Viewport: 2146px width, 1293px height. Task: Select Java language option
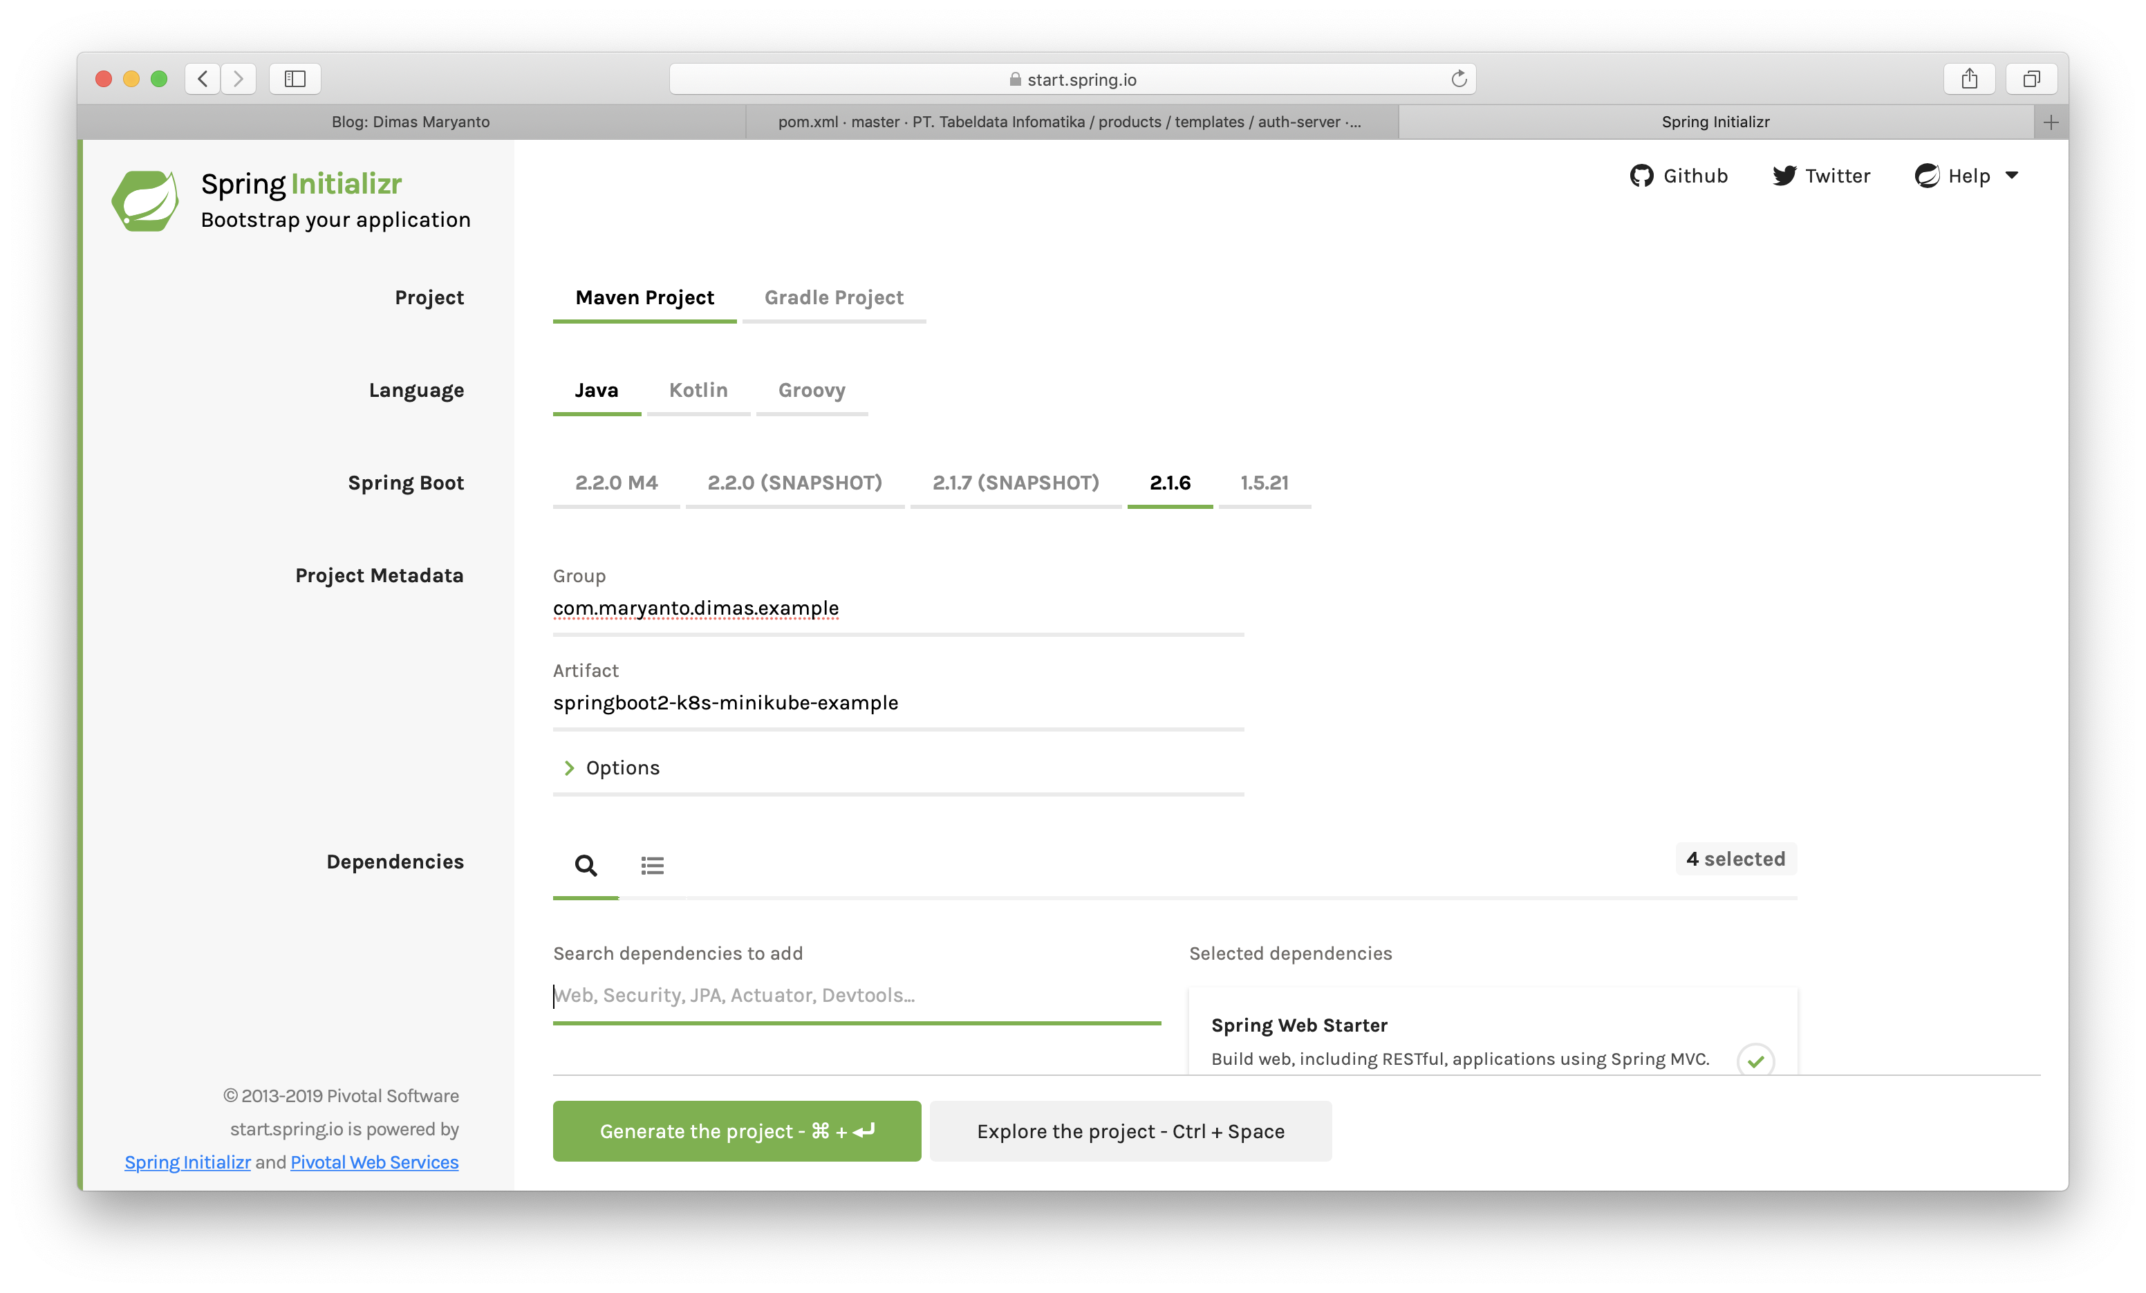tap(595, 389)
